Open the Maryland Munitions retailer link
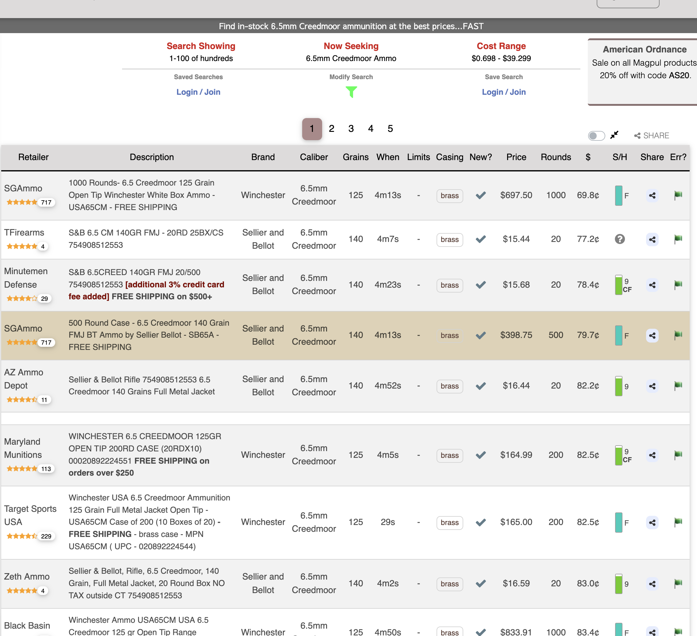Viewport: 697px width, 636px height. pos(23,448)
